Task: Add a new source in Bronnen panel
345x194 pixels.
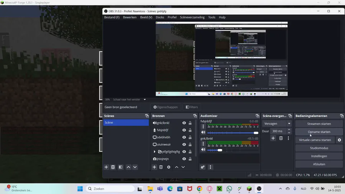Action: (154, 167)
